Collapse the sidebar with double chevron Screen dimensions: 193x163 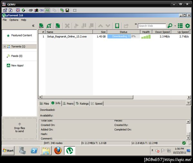pos(33,26)
